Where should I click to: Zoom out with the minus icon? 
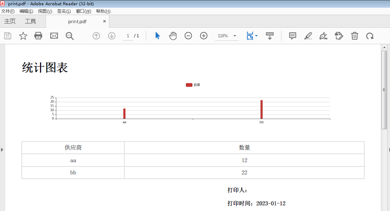pos(188,36)
